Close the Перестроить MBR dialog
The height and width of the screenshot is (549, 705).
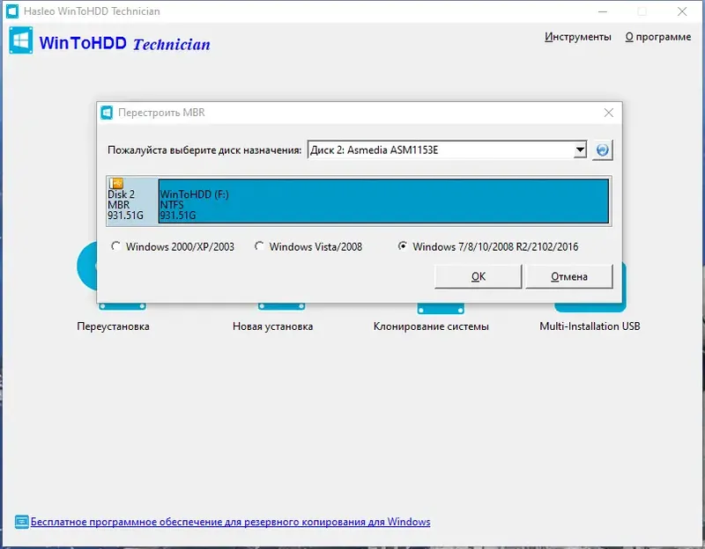pos(608,113)
